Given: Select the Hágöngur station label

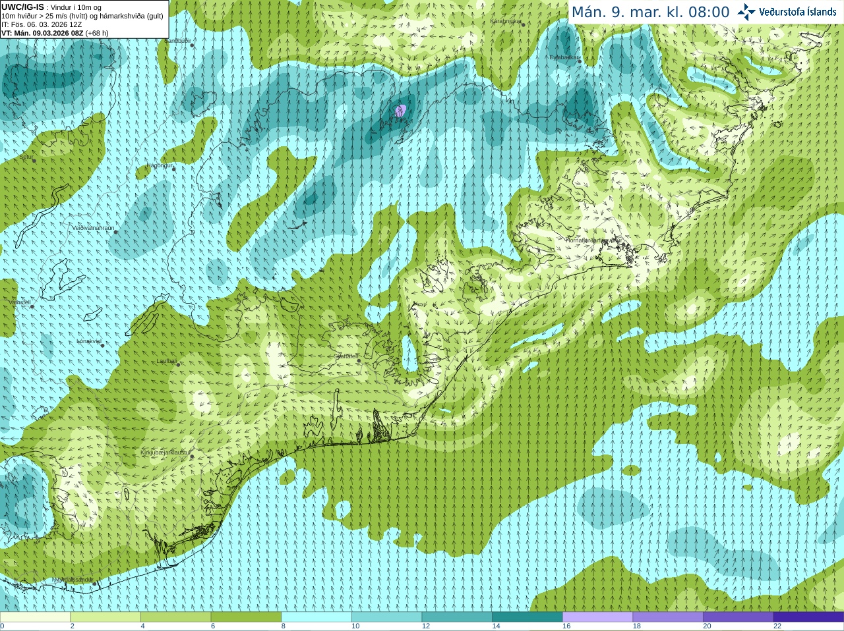Looking at the screenshot, I should pos(159,165).
